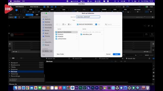The image size is (163, 91).
Task: Open the rekordbox menu in menu bar
Action: pyautogui.click(x=17, y=1)
